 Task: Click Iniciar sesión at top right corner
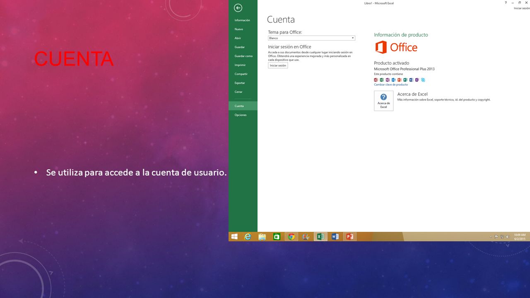tap(522, 8)
